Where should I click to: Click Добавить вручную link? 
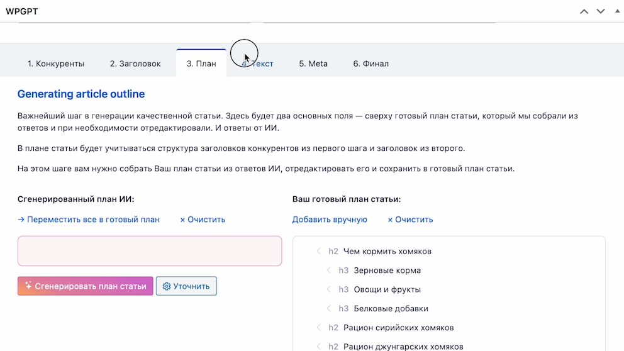click(x=330, y=220)
